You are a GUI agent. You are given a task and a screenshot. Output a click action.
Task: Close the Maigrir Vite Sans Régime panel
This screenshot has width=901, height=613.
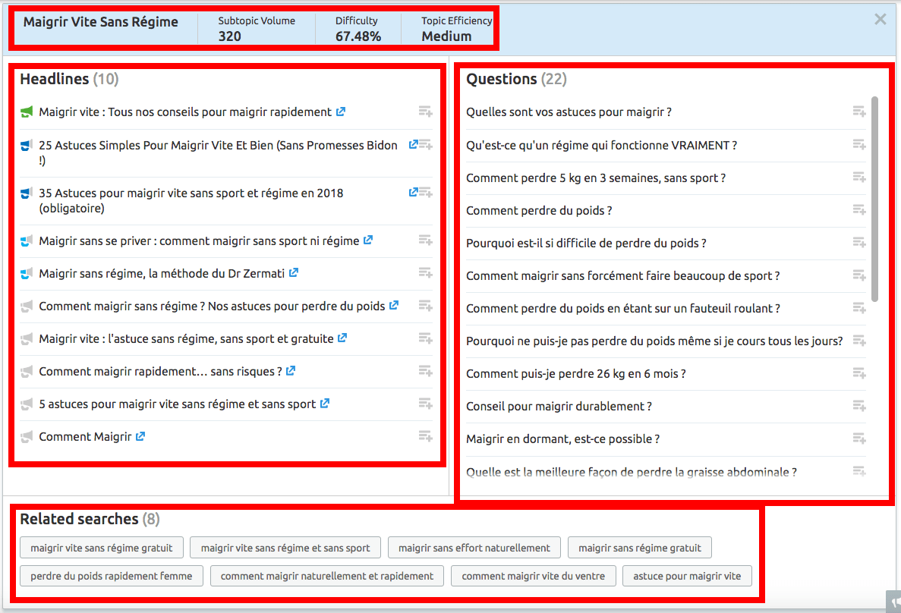(880, 20)
